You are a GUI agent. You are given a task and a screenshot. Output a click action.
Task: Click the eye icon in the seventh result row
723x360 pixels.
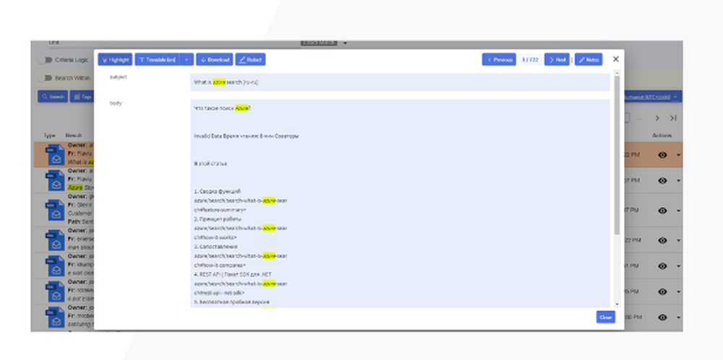point(662,317)
